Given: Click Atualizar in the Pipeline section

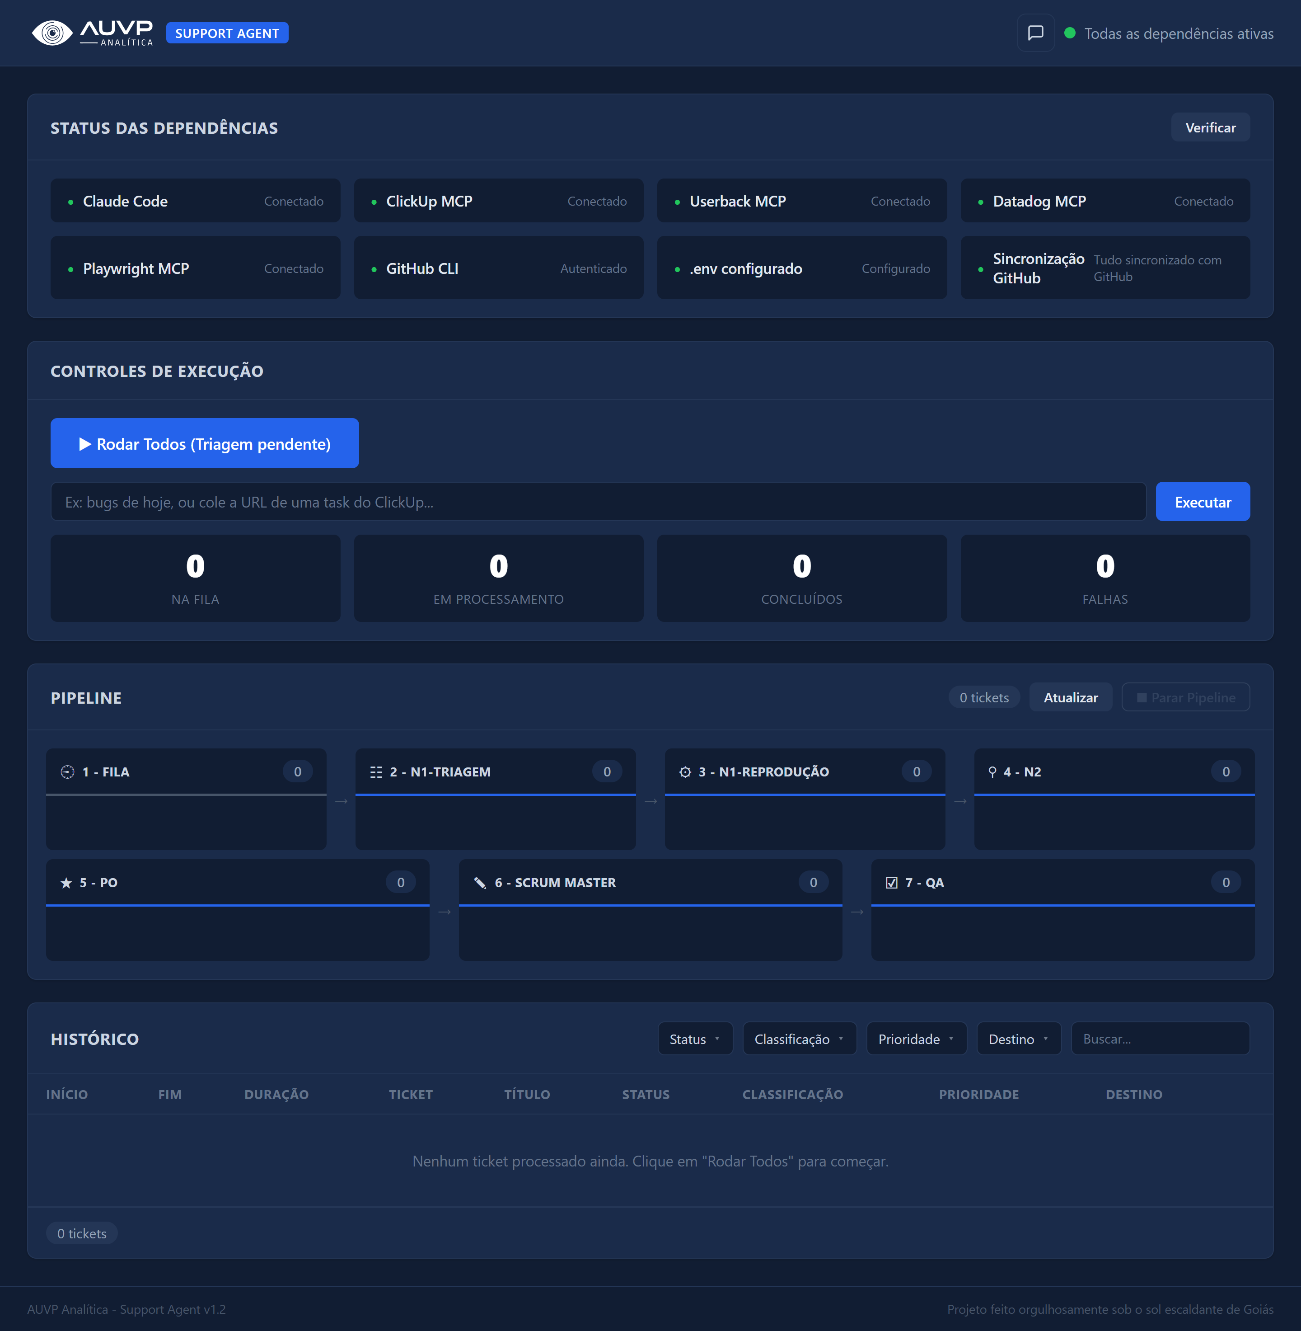Looking at the screenshot, I should [x=1070, y=697].
